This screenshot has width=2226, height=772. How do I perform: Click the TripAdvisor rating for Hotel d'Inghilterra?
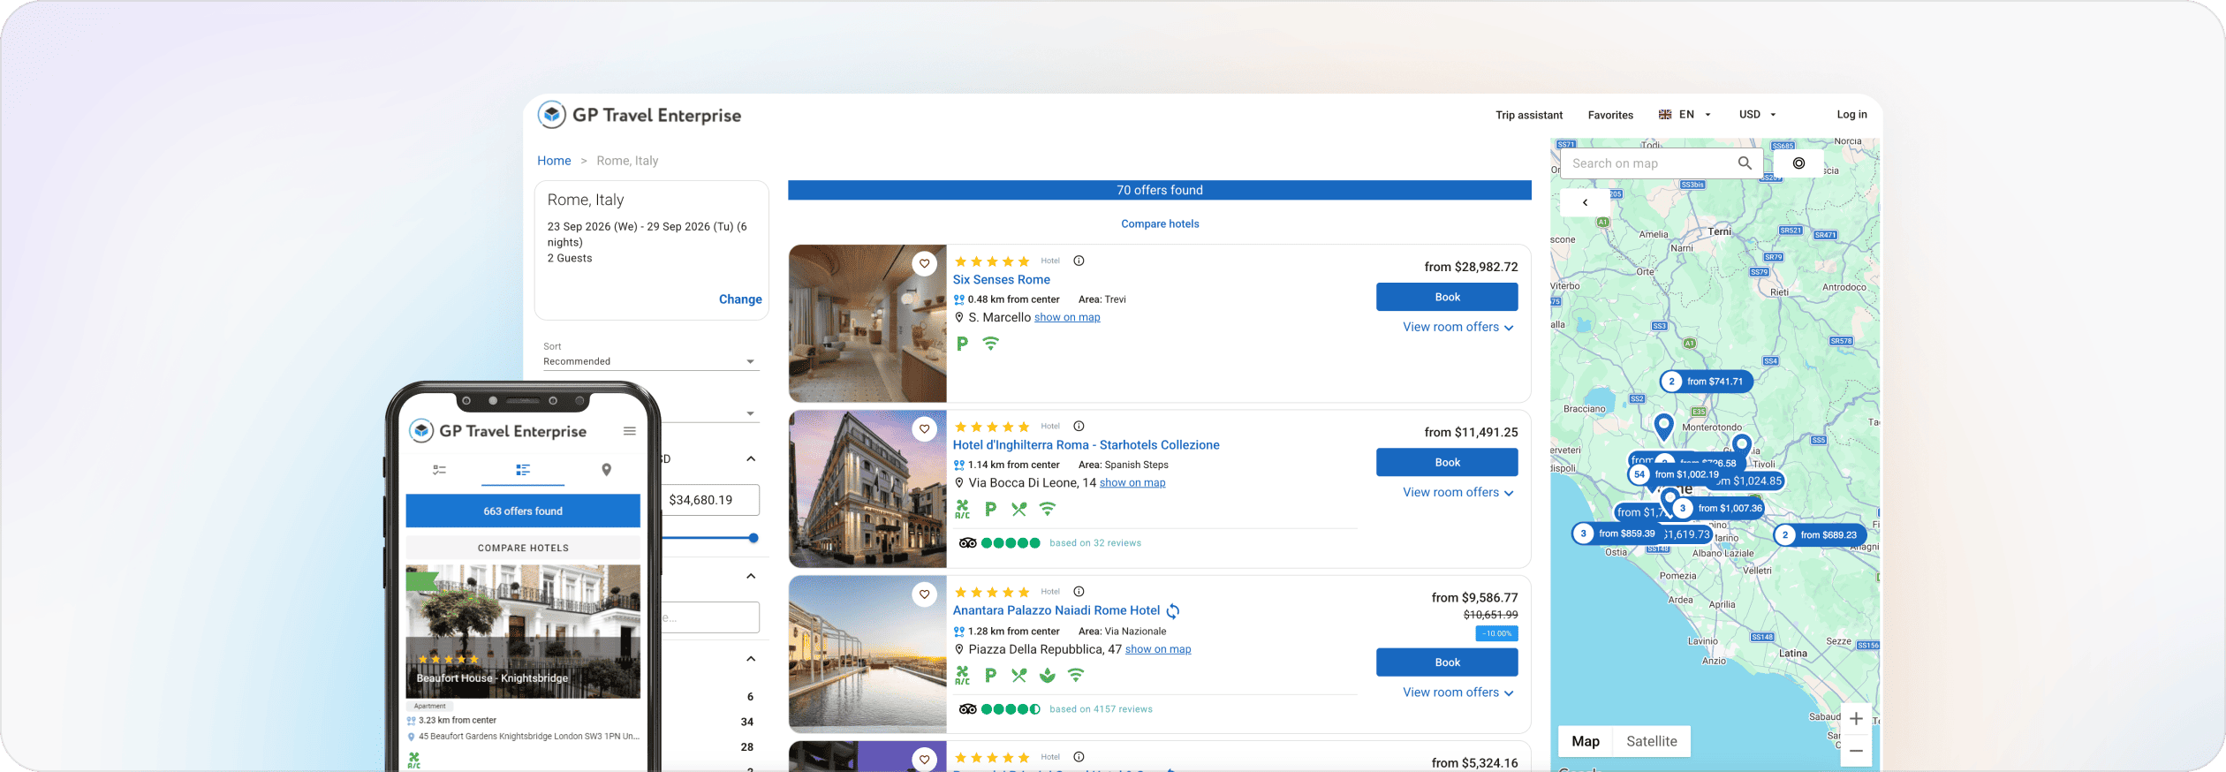point(999,543)
